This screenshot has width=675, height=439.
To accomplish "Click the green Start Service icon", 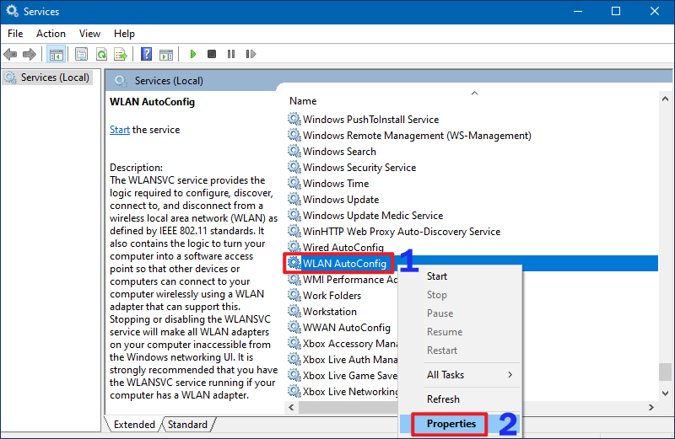I will click(x=193, y=54).
